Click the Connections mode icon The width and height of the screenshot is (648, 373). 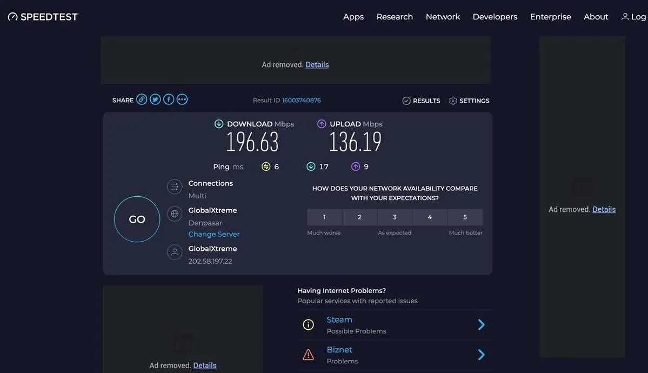(x=175, y=186)
